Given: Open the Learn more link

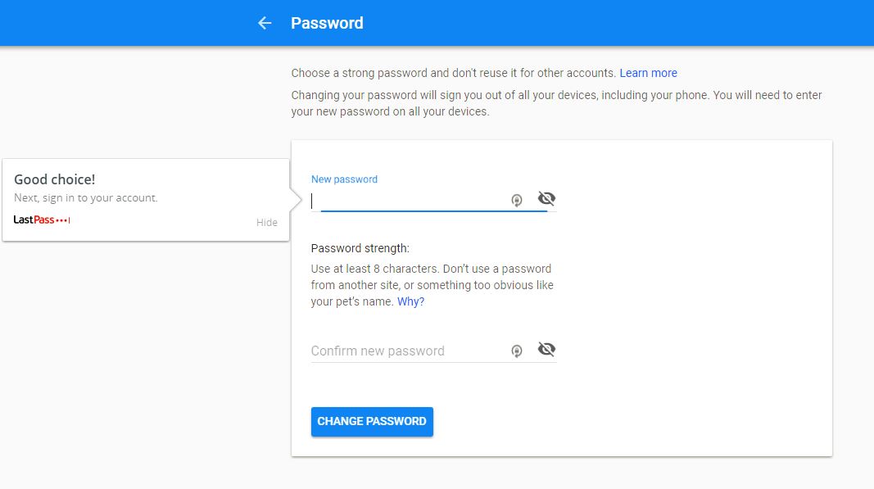Looking at the screenshot, I should tap(648, 73).
